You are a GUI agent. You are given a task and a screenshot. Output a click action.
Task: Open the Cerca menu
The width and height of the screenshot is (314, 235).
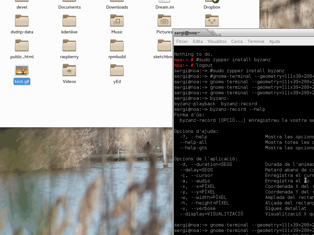point(237,41)
